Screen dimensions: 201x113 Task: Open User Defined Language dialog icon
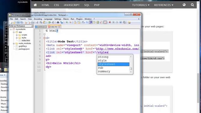(x=94, y=22)
